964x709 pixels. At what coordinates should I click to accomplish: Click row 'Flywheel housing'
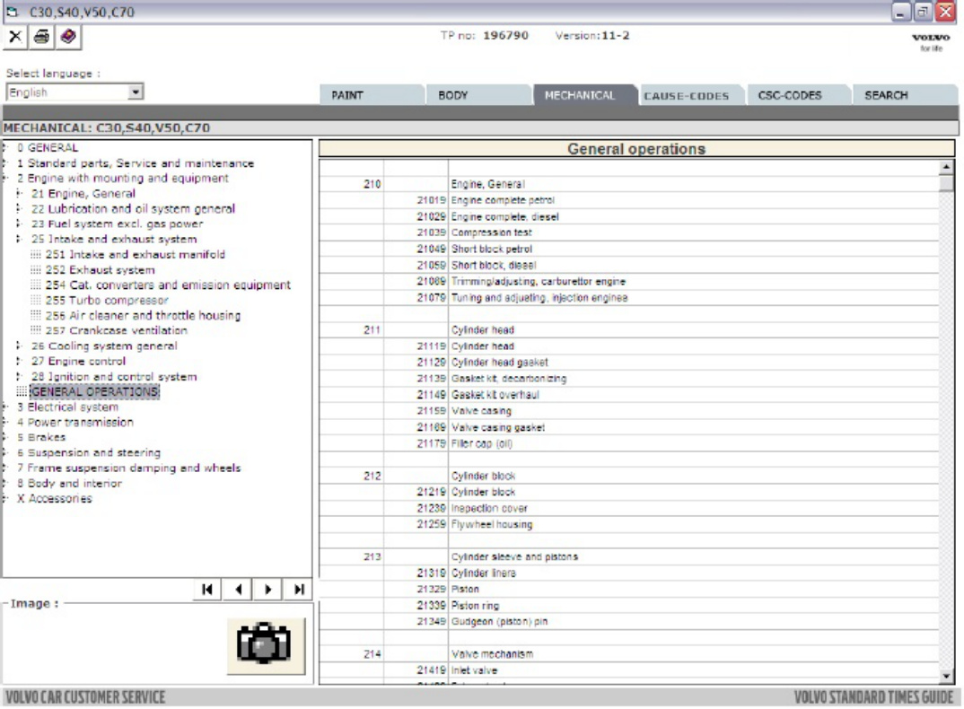point(629,524)
